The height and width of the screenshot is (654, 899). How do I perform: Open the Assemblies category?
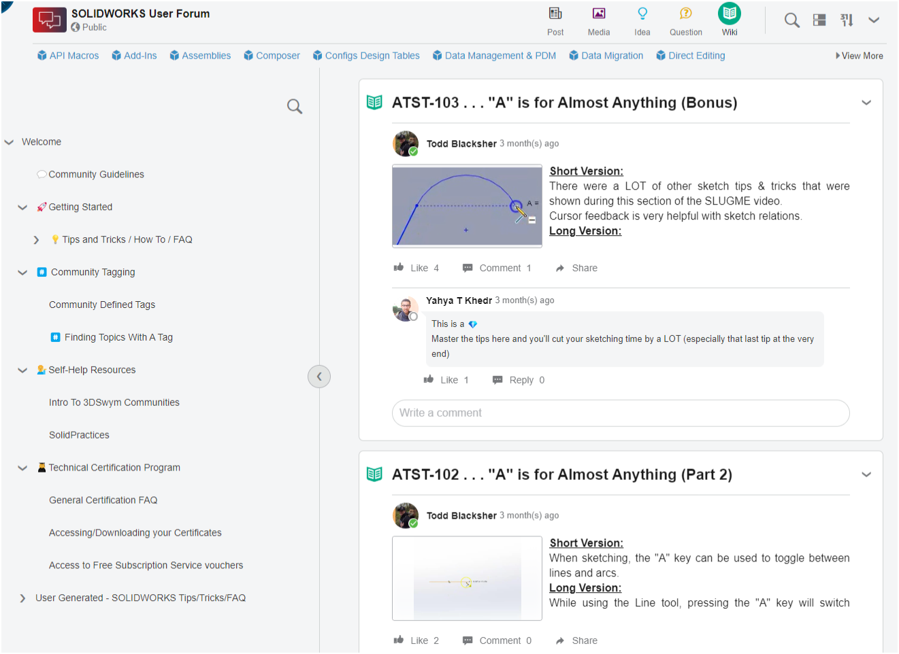click(200, 56)
